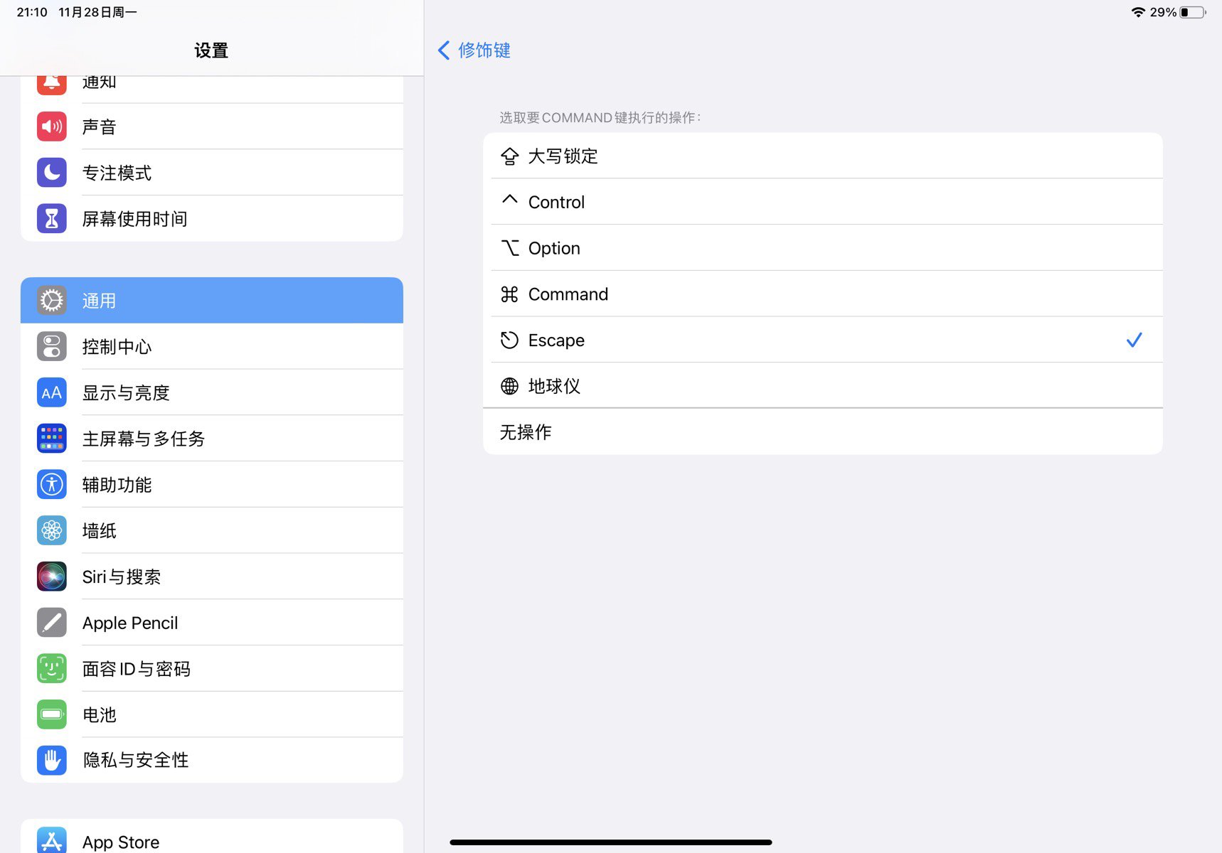Select Control as Command key action
This screenshot has height=853, width=1222.
click(x=823, y=202)
